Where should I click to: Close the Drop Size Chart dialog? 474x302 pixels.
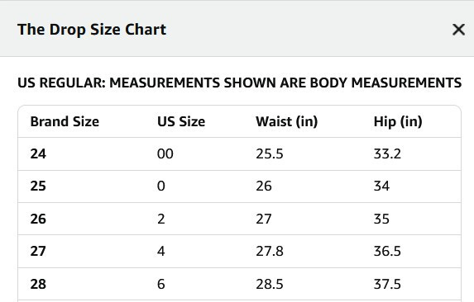[458, 30]
